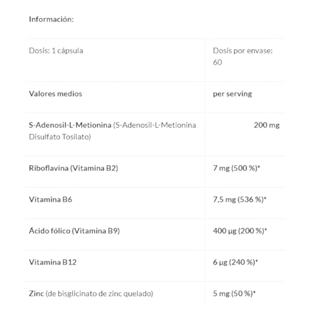The image size is (323, 323).
Task: Click the Vitamina B6 row label
Action: 50,200
